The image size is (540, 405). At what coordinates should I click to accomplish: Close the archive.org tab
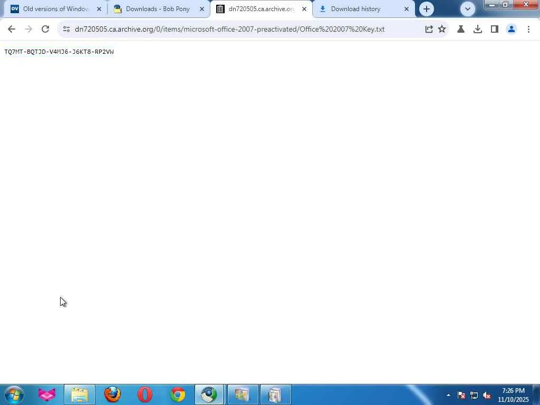coord(304,9)
